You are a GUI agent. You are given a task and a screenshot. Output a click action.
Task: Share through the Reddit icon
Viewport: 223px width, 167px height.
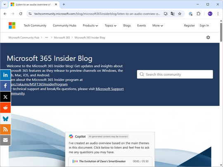pyautogui.click(x=5, y=108)
